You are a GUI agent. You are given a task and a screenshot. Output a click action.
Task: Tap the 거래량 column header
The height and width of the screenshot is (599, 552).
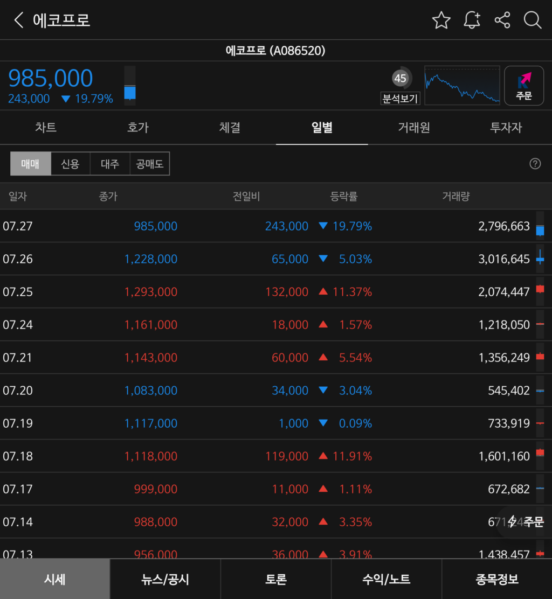[x=456, y=197]
